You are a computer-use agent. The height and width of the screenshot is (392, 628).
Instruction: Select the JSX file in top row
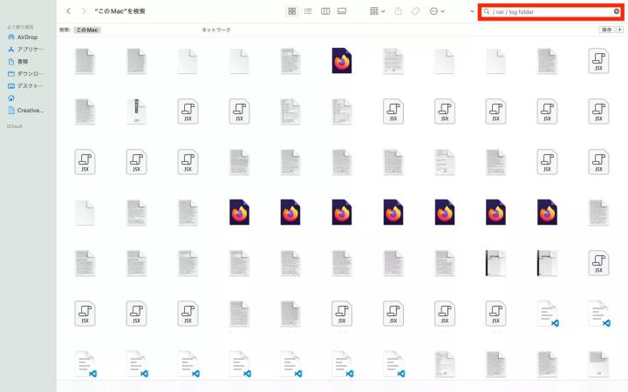[x=598, y=61]
